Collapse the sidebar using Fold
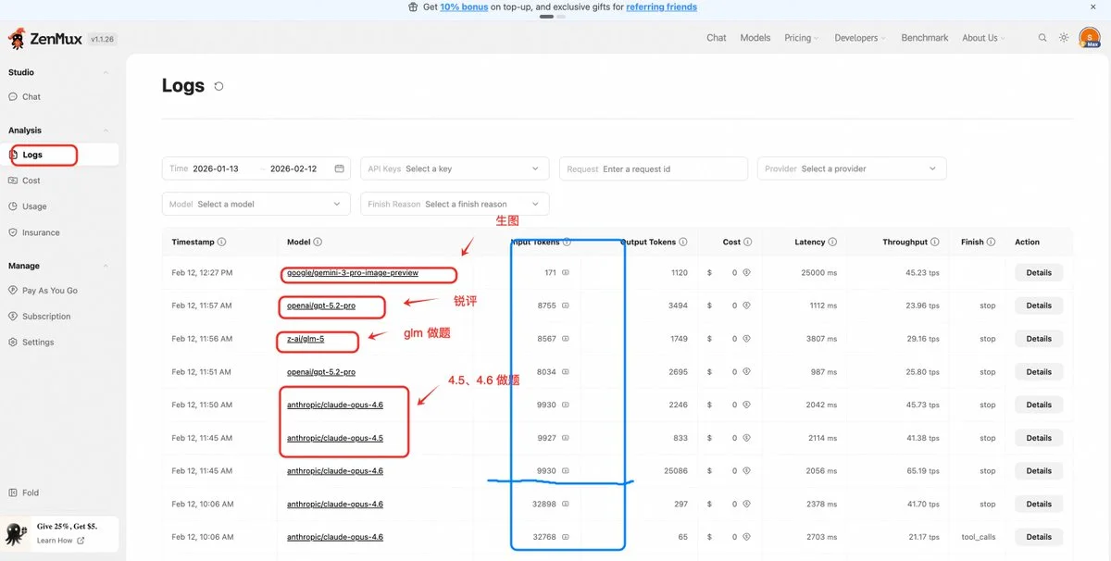 [23, 492]
